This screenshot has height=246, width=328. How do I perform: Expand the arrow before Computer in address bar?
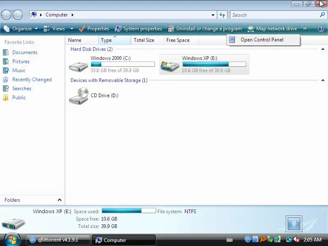pyautogui.click(x=41, y=15)
